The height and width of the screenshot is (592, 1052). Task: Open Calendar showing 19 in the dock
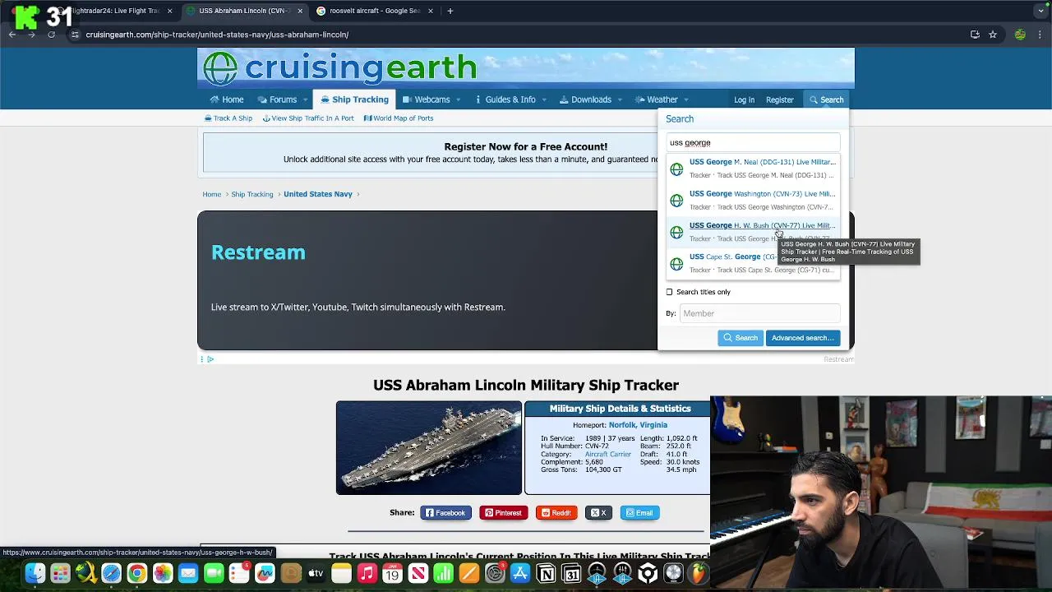click(392, 573)
